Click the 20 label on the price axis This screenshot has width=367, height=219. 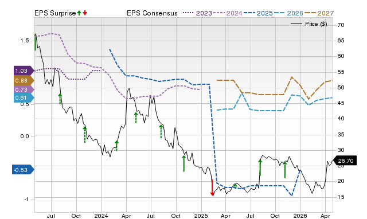click(341, 181)
